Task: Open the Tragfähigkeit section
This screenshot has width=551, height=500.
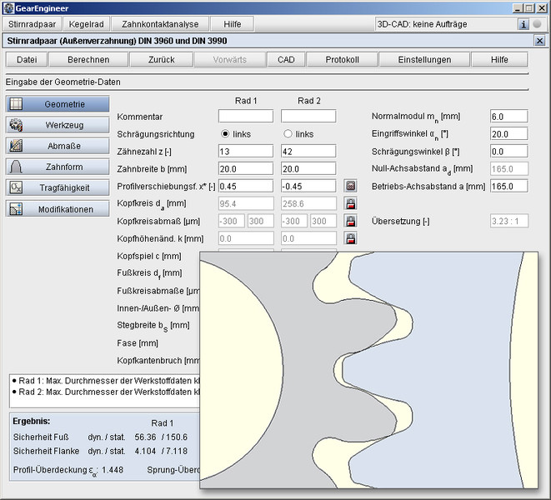Action: point(58,187)
